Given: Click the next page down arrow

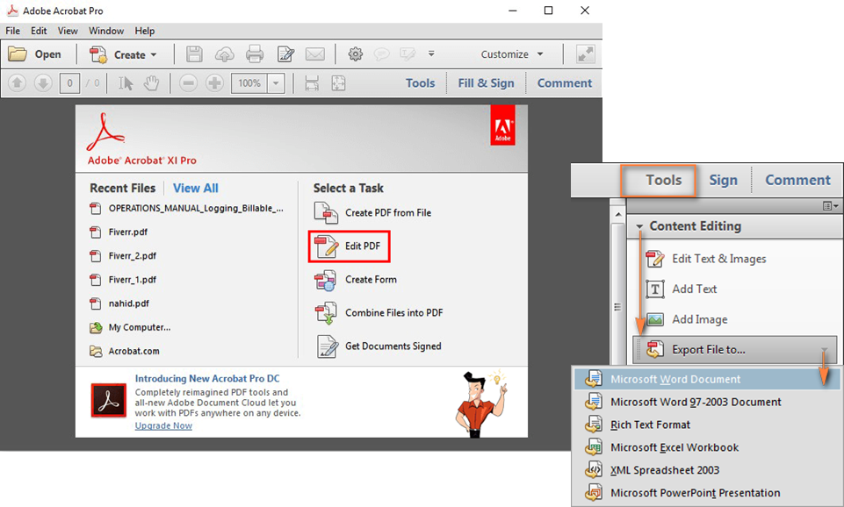Looking at the screenshot, I should 43,82.
